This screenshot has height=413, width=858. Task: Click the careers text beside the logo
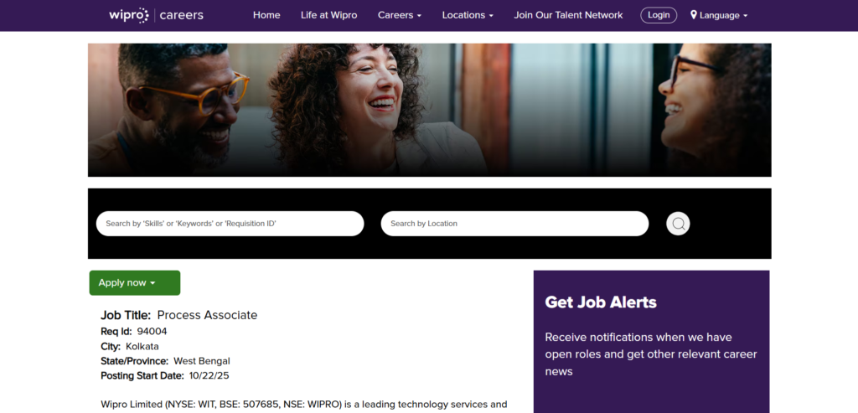click(182, 15)
